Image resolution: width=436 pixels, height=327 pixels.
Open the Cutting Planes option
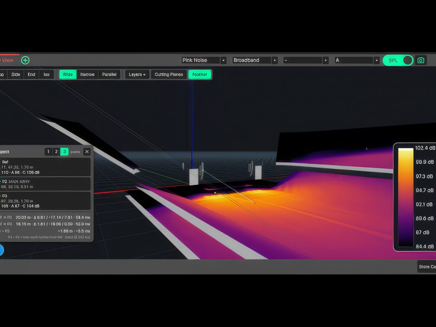[169, 74]
